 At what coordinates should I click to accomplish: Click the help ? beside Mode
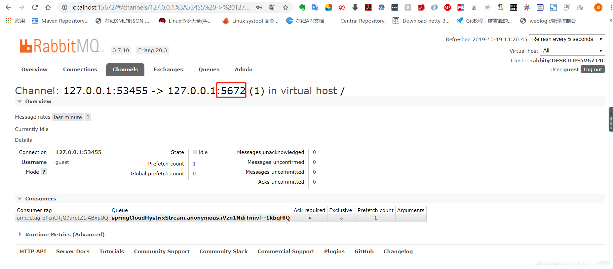tap(44, 172)
